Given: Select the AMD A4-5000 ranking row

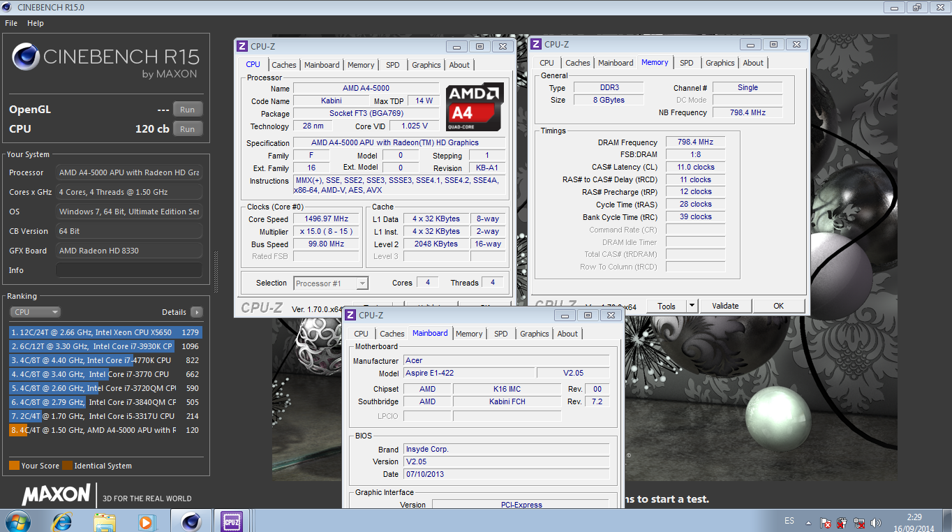Looking at the screenshot, I should point(105,430).
